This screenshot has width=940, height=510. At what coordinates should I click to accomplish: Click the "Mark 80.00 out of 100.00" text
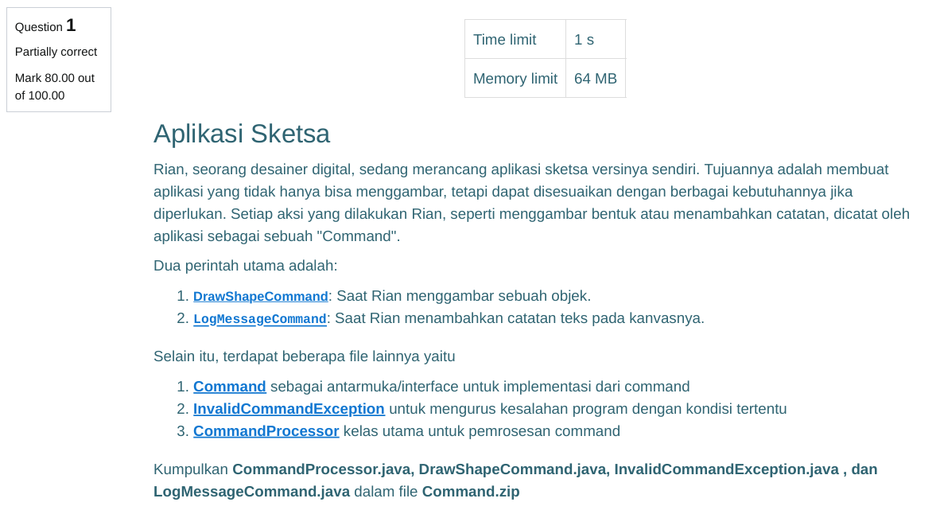pos(54,87)
